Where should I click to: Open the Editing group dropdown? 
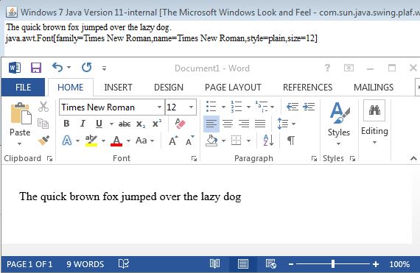tap(375, 143)
